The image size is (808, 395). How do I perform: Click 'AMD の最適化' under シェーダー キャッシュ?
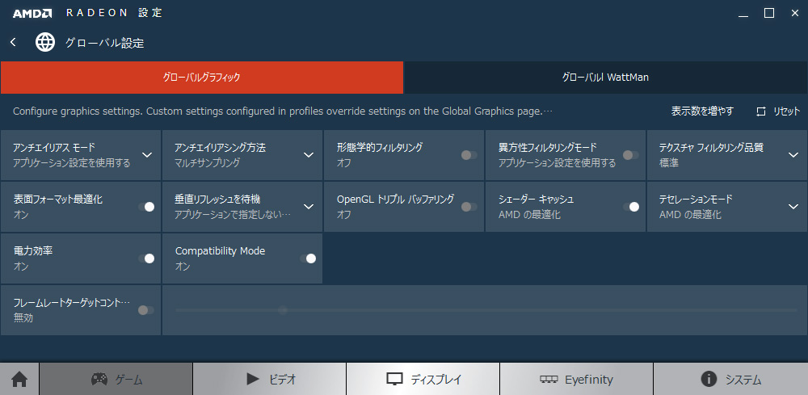click(529, 215)
